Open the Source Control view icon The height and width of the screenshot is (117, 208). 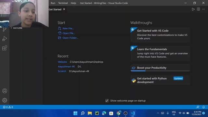click(5, 29)
